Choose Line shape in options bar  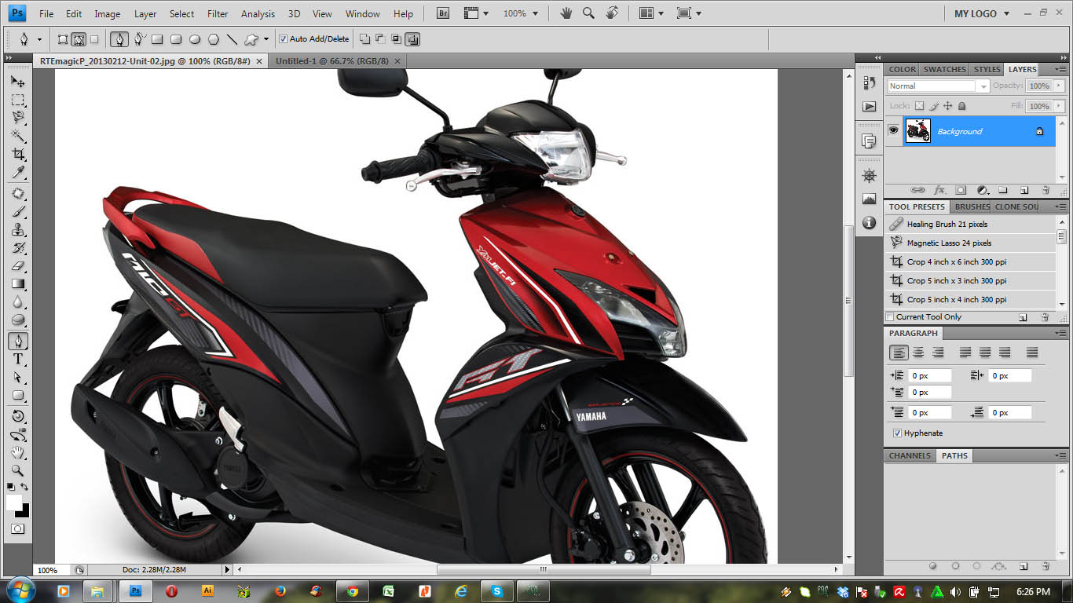point(232,38)
